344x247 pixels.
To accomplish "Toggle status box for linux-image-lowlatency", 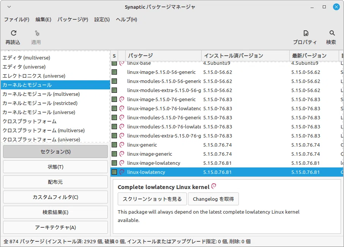I will 114,163.
